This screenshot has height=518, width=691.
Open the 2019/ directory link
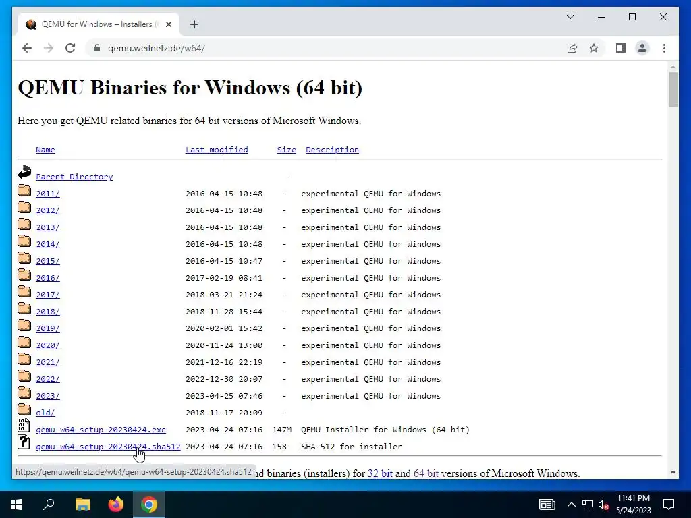(x=48, y=328)
